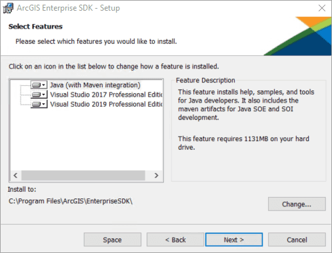The height and width of the screenshot is (253, 332).
Task: Click the 'Select Features' heading
Action: click(35, 27)
